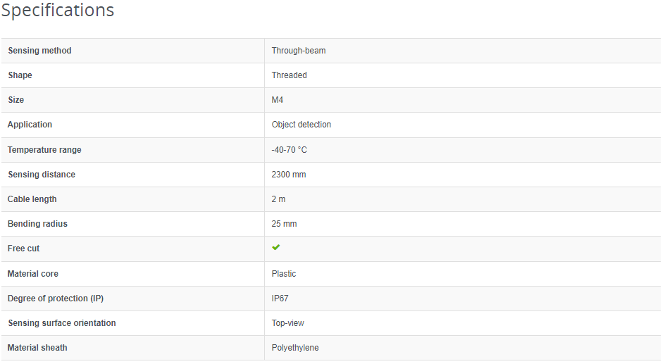Click the Plastic material core value

284,274
